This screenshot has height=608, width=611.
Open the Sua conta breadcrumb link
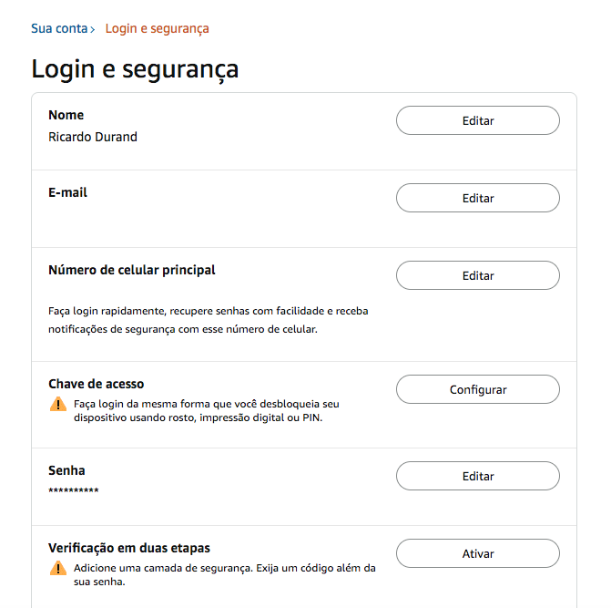[59, 28]
